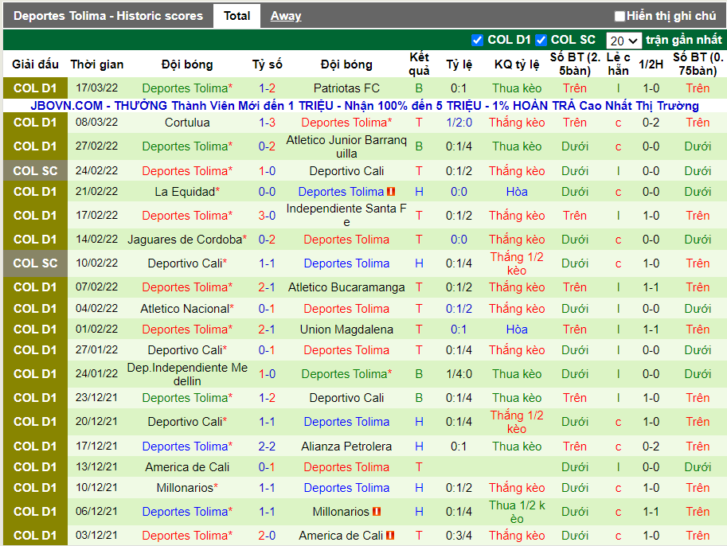Open La Equidad team link
The height and width of the screenshot is (546, 727).
pyautogui.click(x=185, y=192)
